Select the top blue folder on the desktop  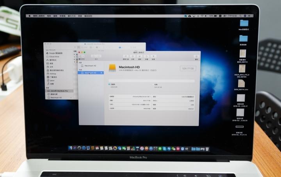point(244,23)
